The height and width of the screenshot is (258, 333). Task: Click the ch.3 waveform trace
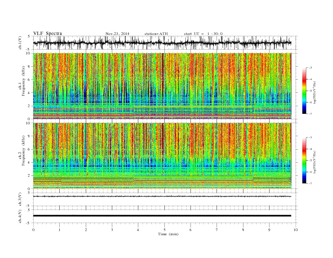coord(162,196)
